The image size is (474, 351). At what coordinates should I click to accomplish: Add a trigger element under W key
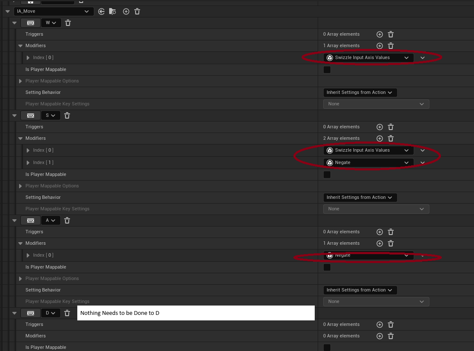[380, 34]
